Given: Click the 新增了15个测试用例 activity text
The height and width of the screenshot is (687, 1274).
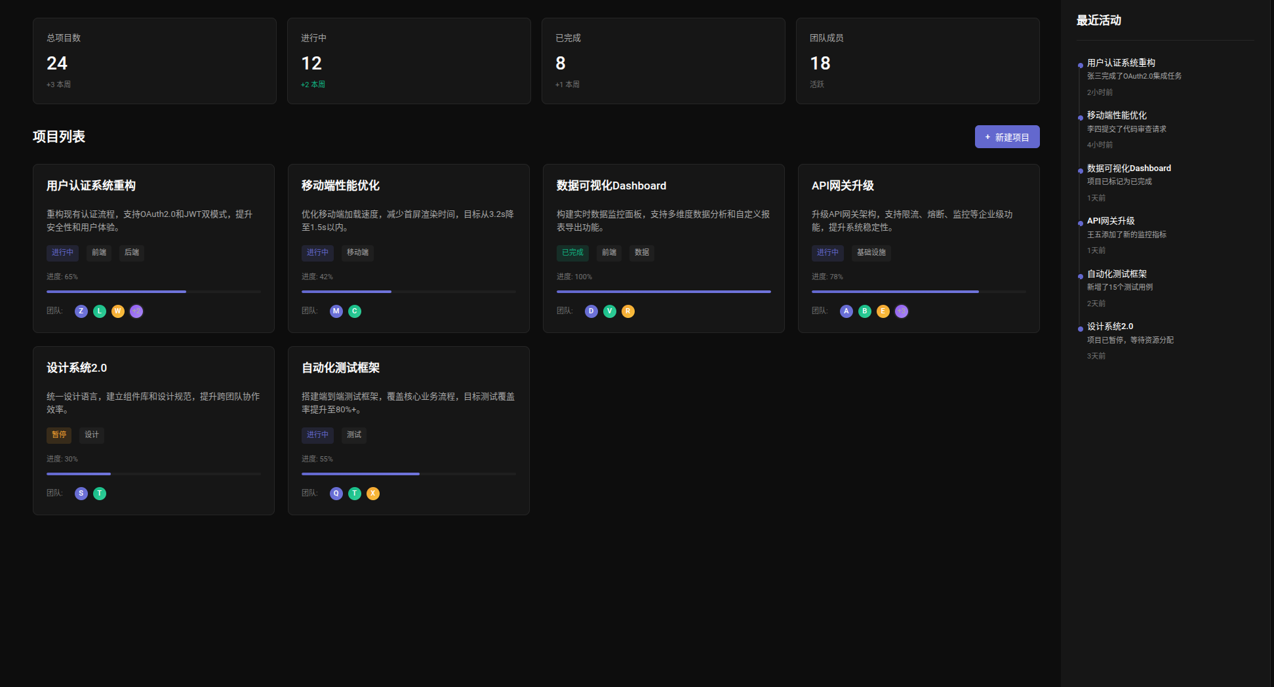Looking at the screenshot, I should click(1120, 287).
